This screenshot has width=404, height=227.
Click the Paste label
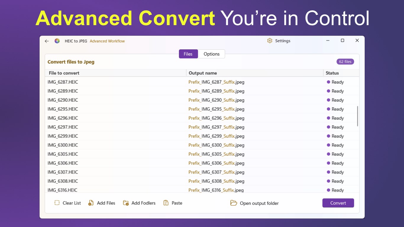(x=177, y=203)
